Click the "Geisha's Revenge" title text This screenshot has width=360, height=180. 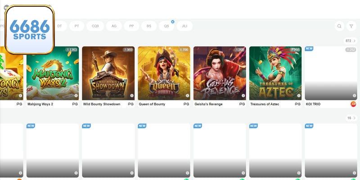pyautogui.click(x=208, y=104)
